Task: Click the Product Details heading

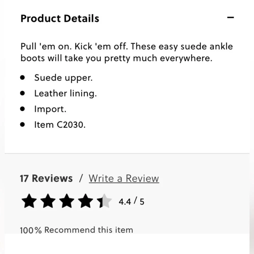Action: pyautogui.click(x=60, y=18)
